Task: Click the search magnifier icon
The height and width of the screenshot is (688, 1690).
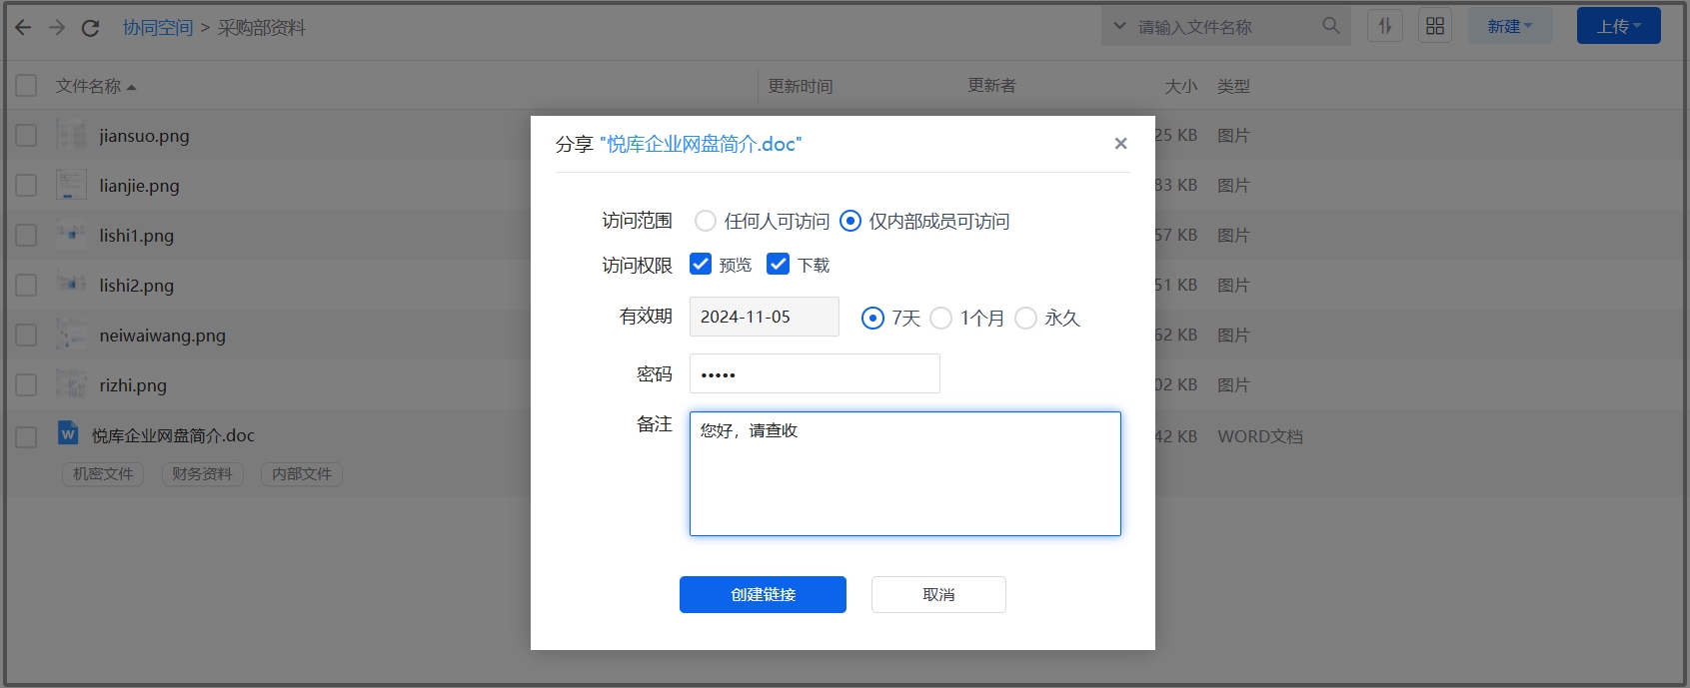Action: click(x=1330, y=26)
